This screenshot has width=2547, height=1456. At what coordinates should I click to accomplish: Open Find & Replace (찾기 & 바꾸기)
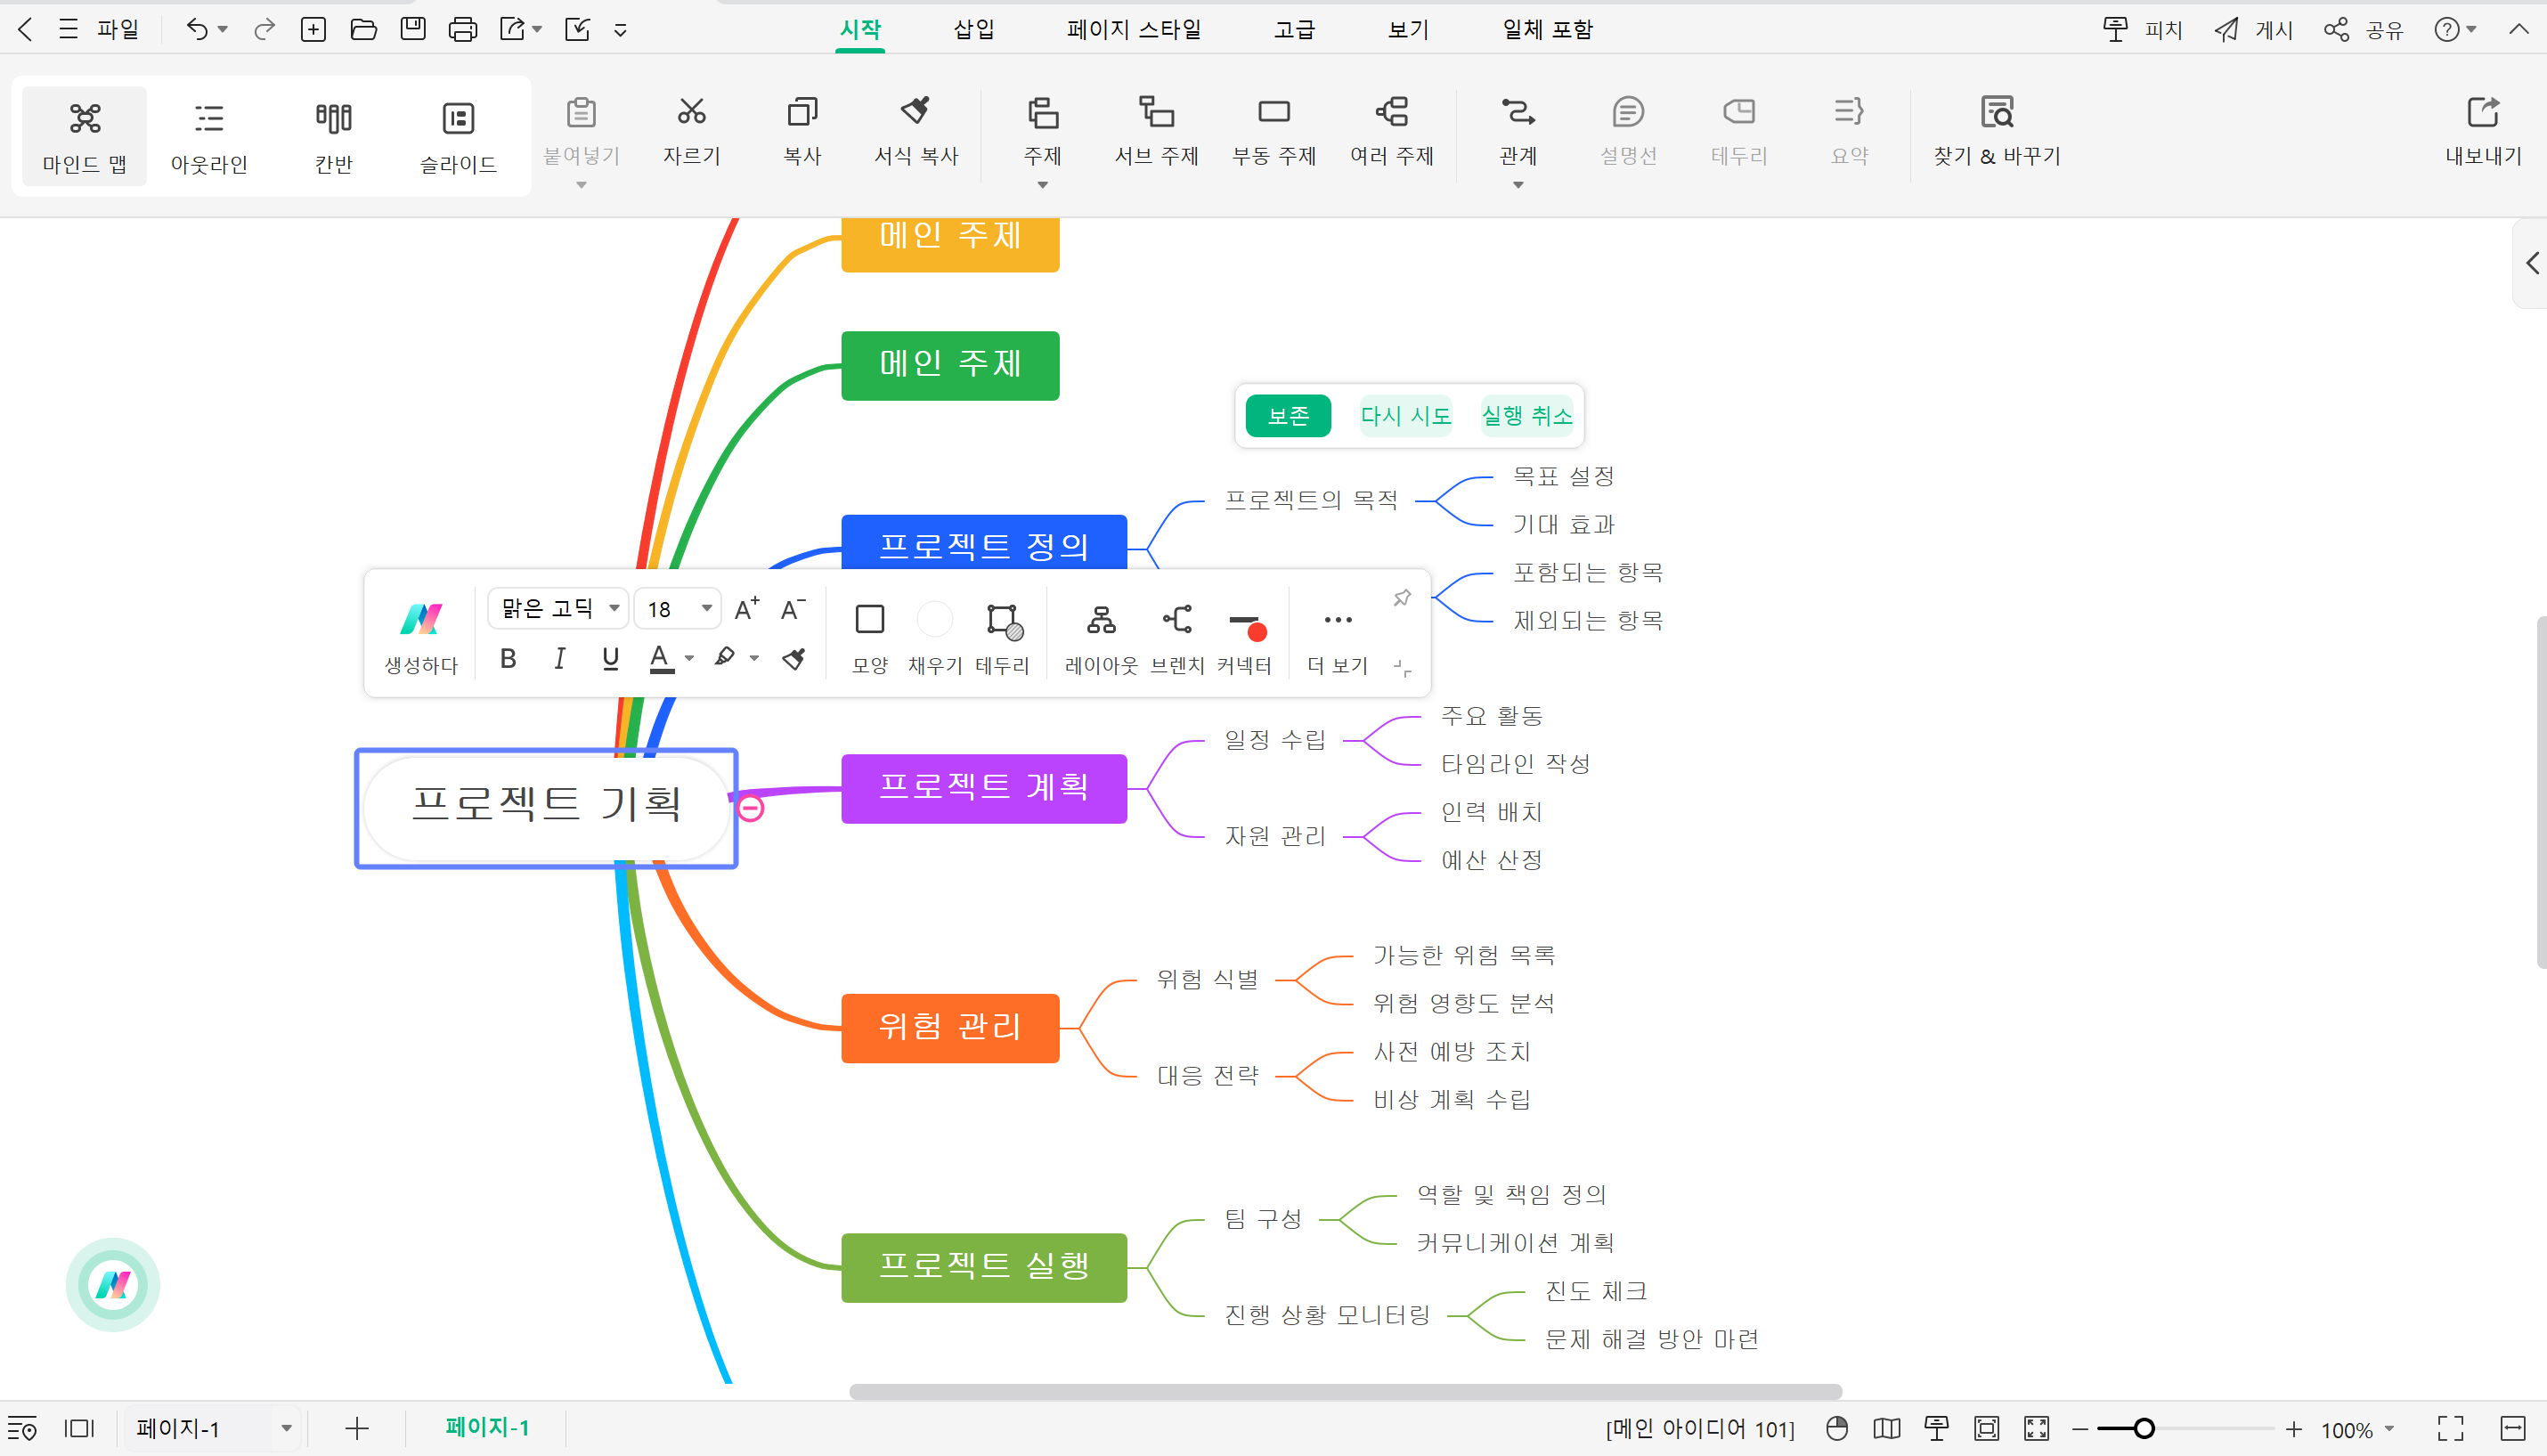1997,130
